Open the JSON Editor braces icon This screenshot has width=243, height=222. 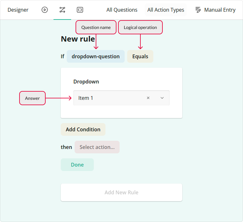tap(80, 10)
